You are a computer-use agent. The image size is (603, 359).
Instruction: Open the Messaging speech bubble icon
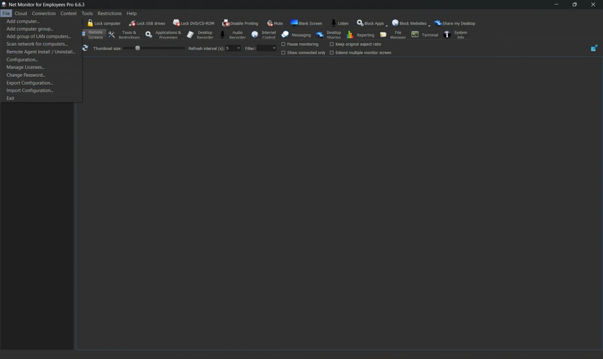(x=285, y=35)
